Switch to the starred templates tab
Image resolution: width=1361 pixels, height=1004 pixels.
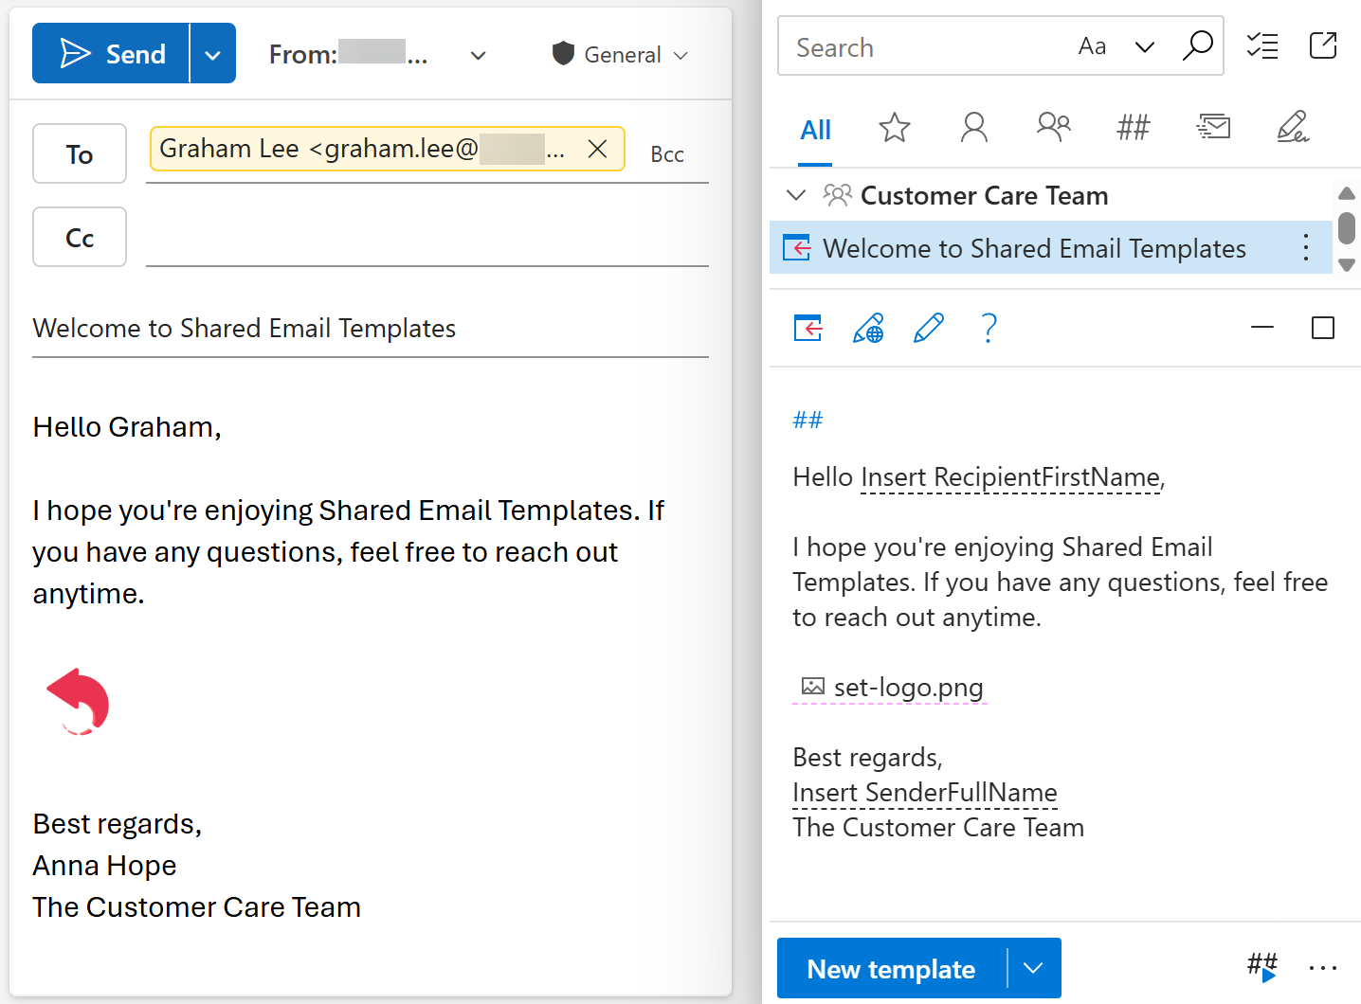point(894,127)
